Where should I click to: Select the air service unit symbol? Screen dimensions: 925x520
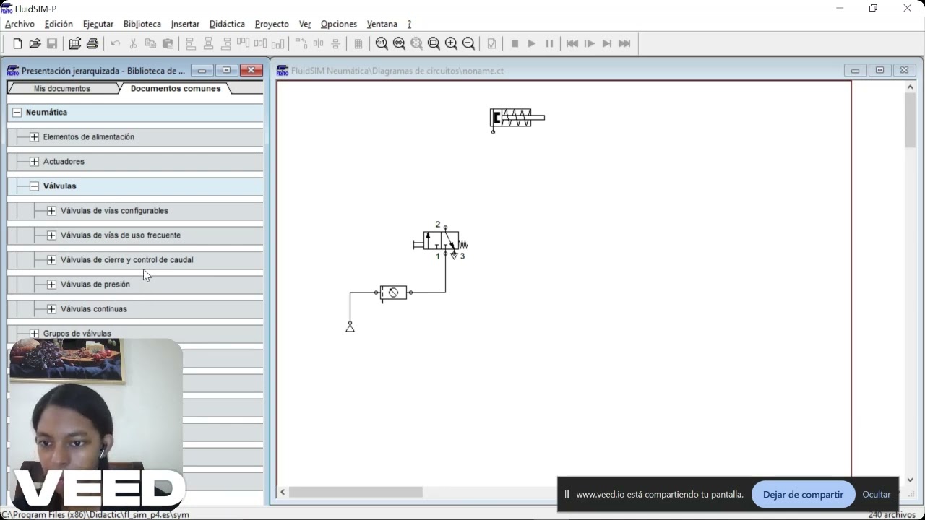click(393, 292)
